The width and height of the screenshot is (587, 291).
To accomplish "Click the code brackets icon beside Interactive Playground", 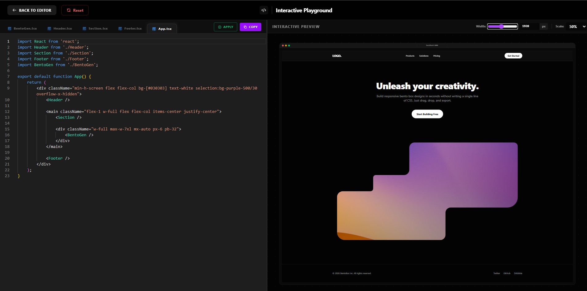I will pos(264,10).
